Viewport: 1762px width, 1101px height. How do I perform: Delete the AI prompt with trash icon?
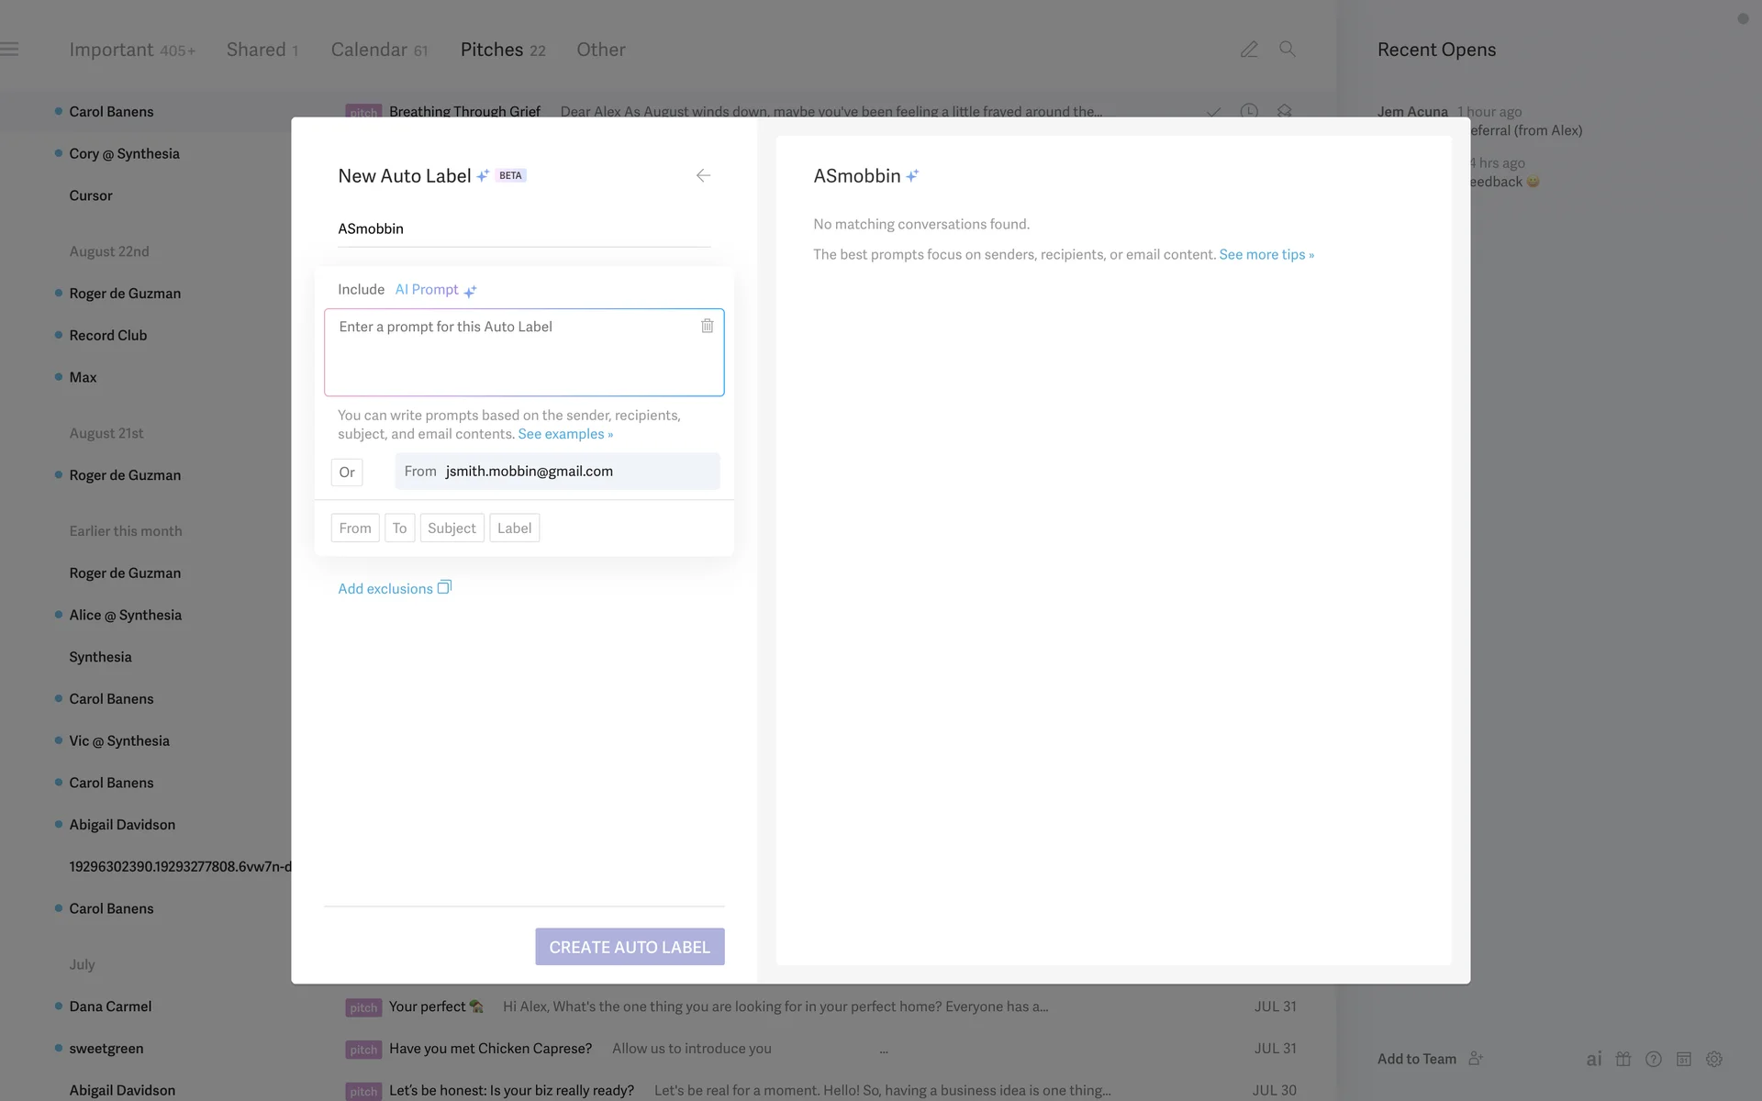[707, 326]
